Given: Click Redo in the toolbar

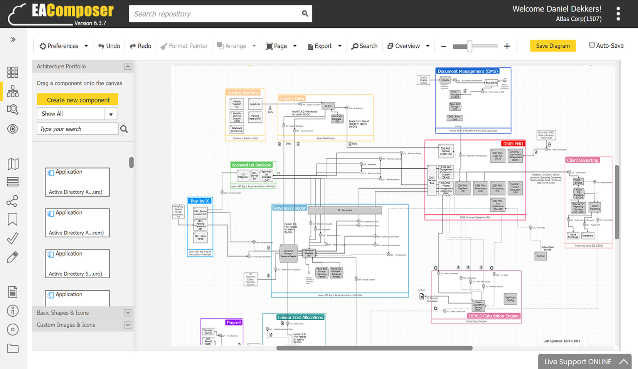Looking at the screenshot, I should coord(140,46).
